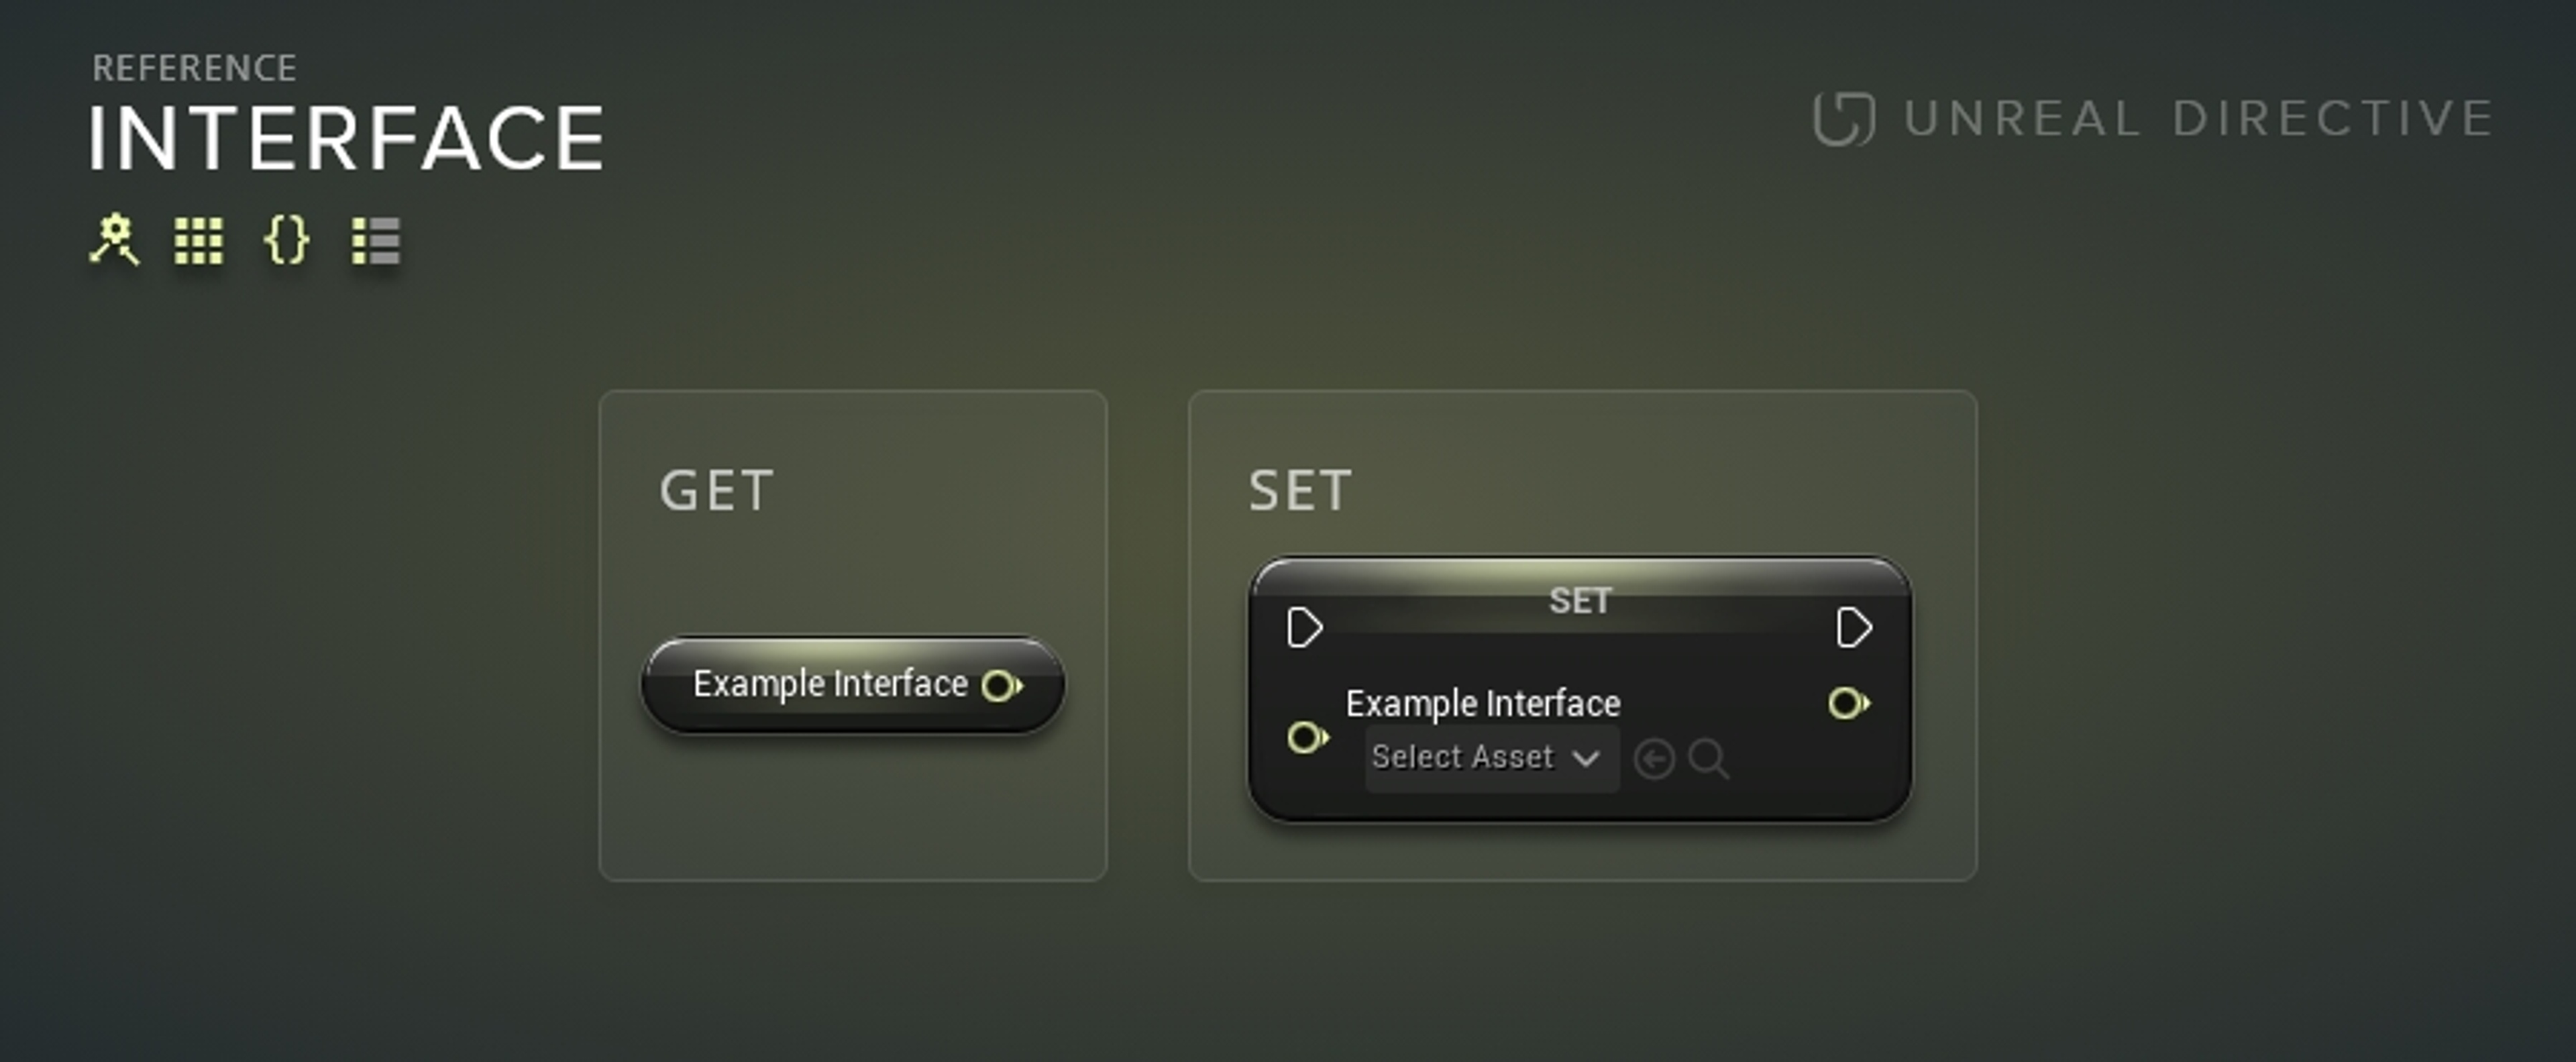Click the single variable type icon
This screenshot has height=1062, width=2576.
pos(114,240)
